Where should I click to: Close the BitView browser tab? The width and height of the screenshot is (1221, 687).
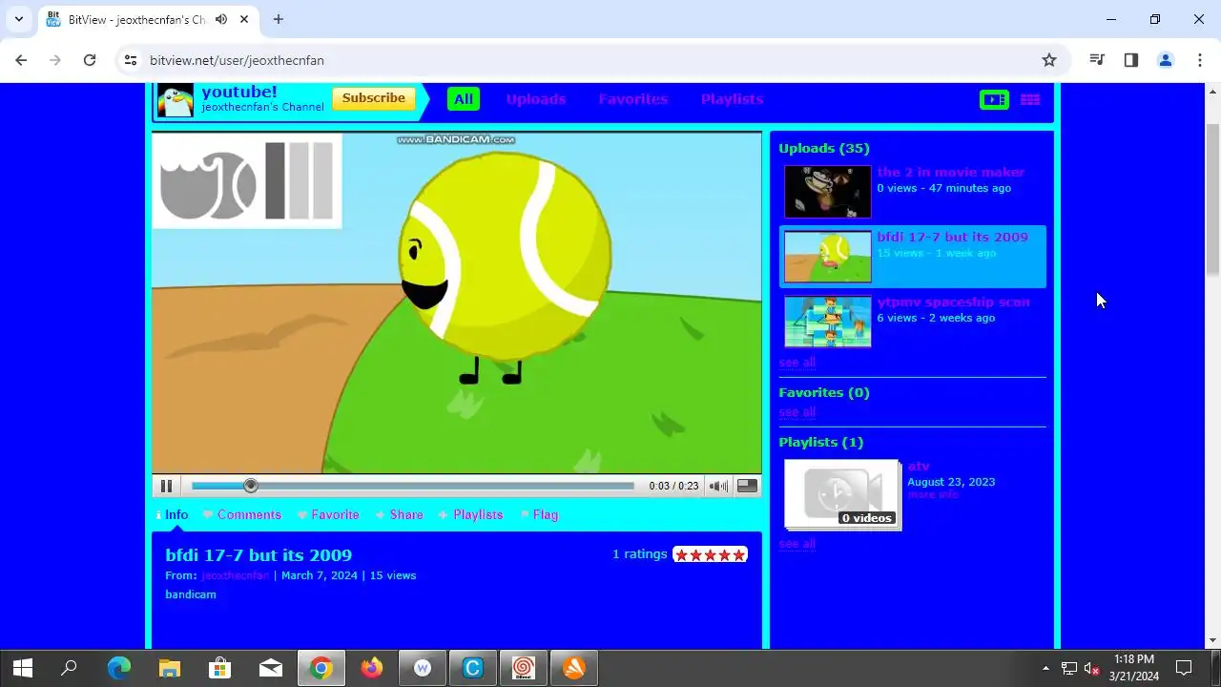(244, 19)
